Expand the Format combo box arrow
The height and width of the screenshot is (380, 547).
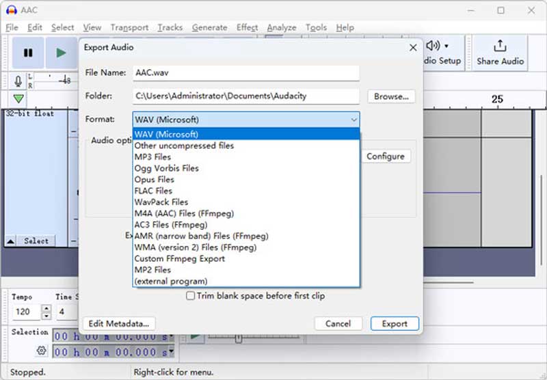coord(353,120)
